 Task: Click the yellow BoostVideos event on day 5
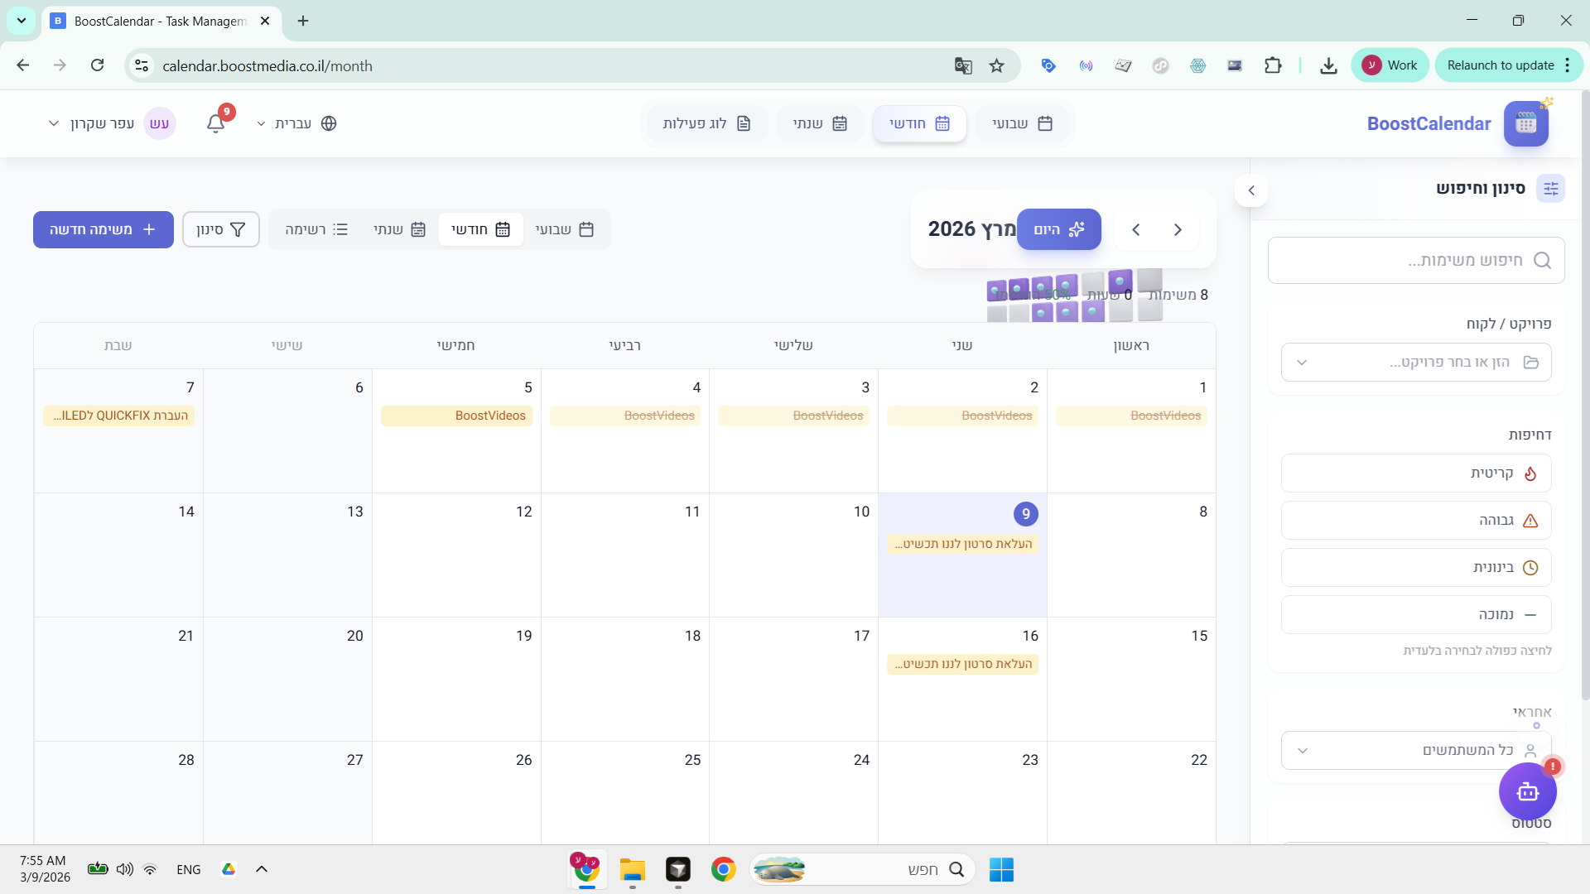click(x=456, y=416)
